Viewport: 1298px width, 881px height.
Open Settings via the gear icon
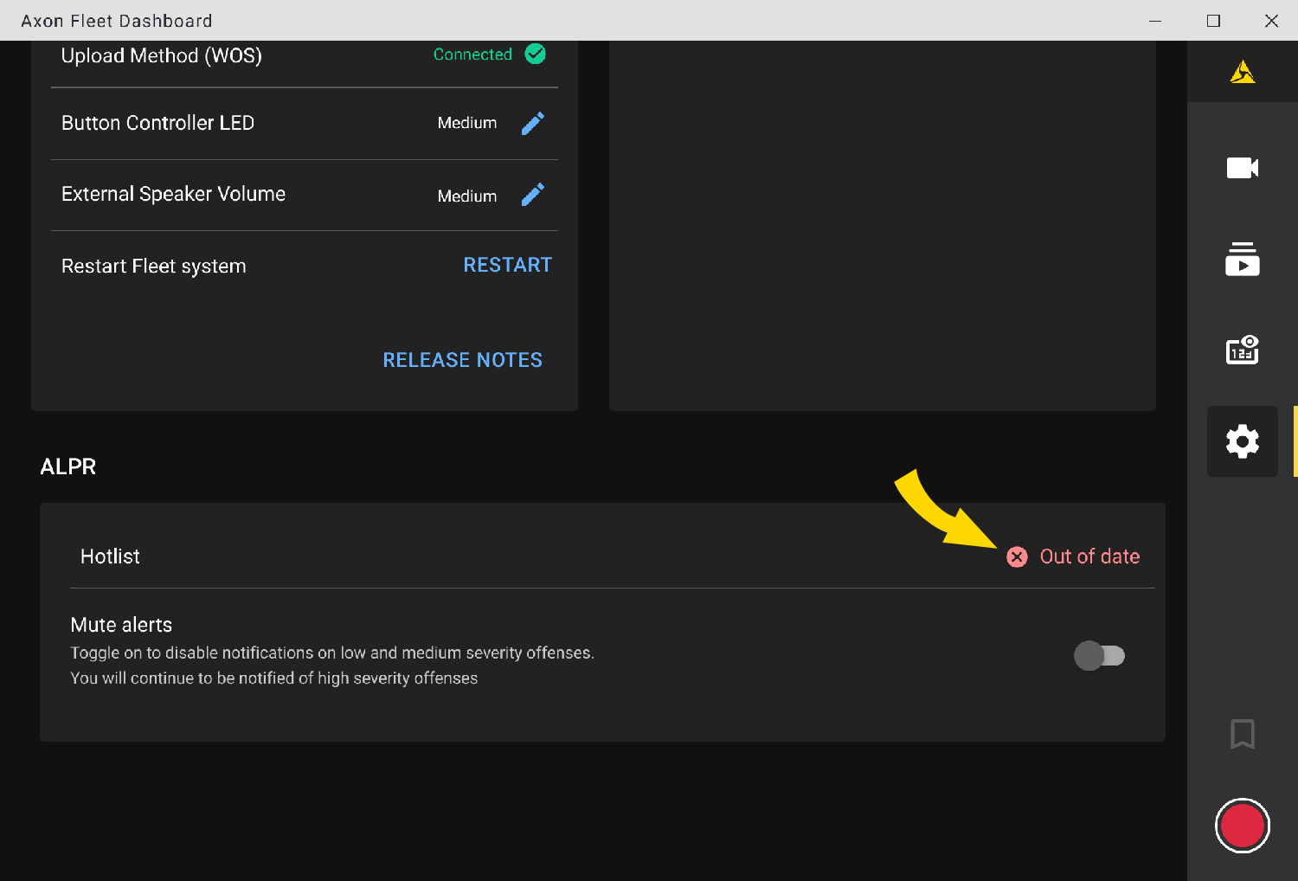point(1242,441)
